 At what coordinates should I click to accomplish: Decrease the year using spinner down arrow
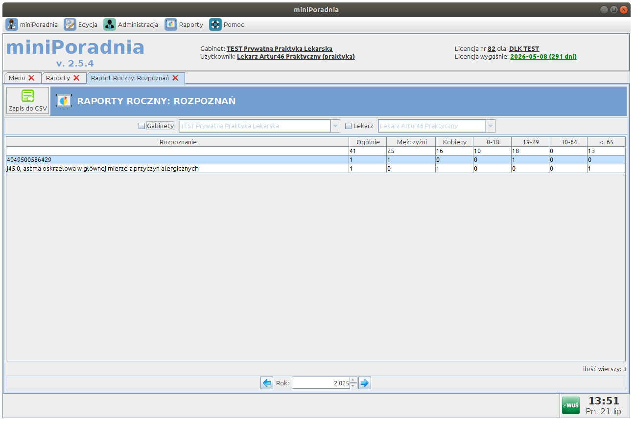(353, 386)
